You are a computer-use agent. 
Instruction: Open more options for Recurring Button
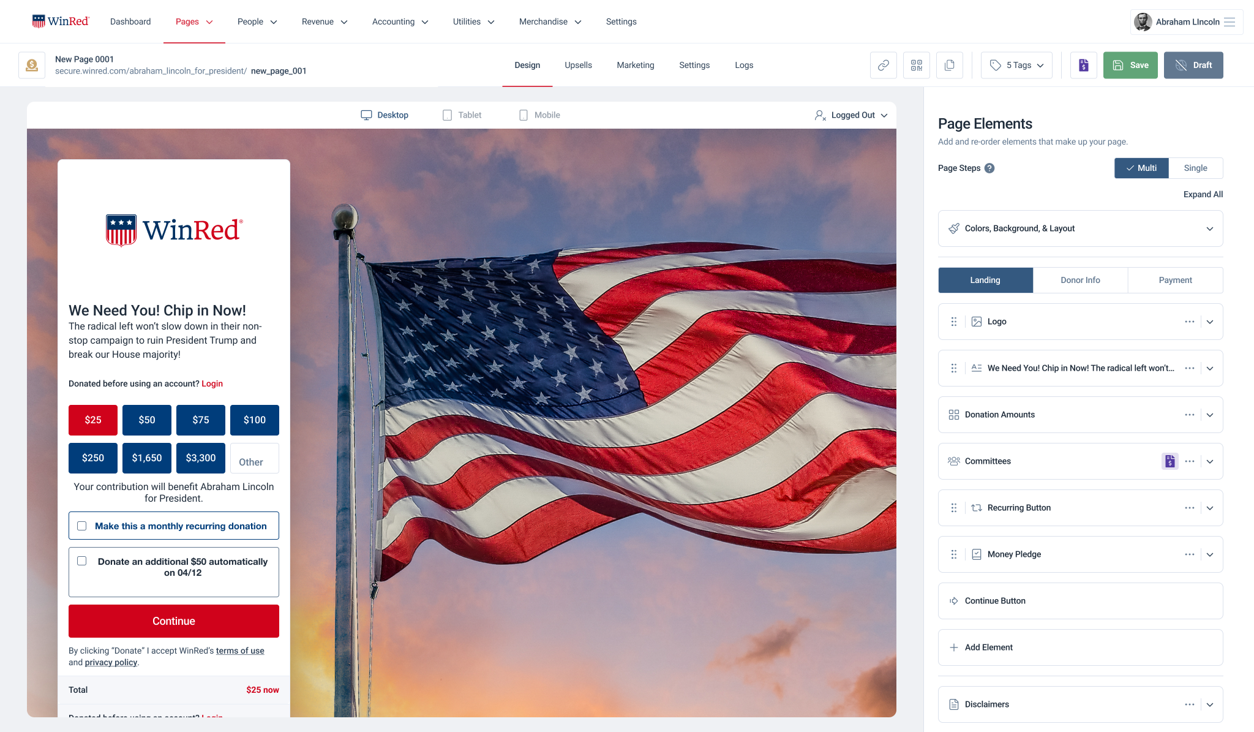(1189, 508)
